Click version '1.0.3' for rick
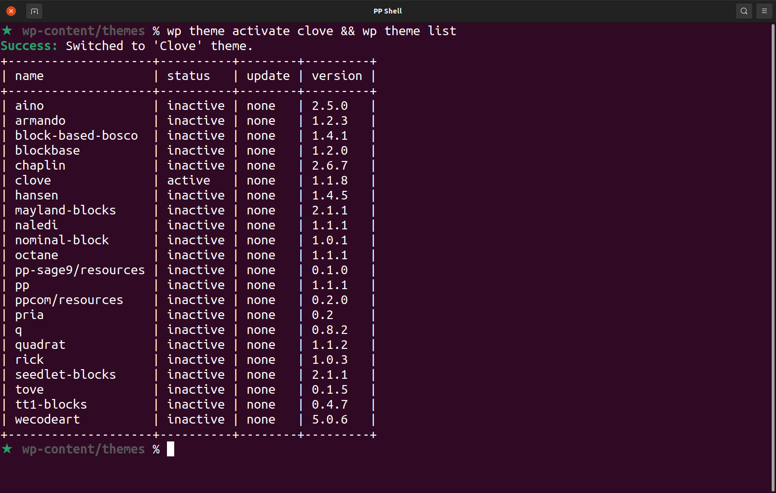 coord(330,360)
